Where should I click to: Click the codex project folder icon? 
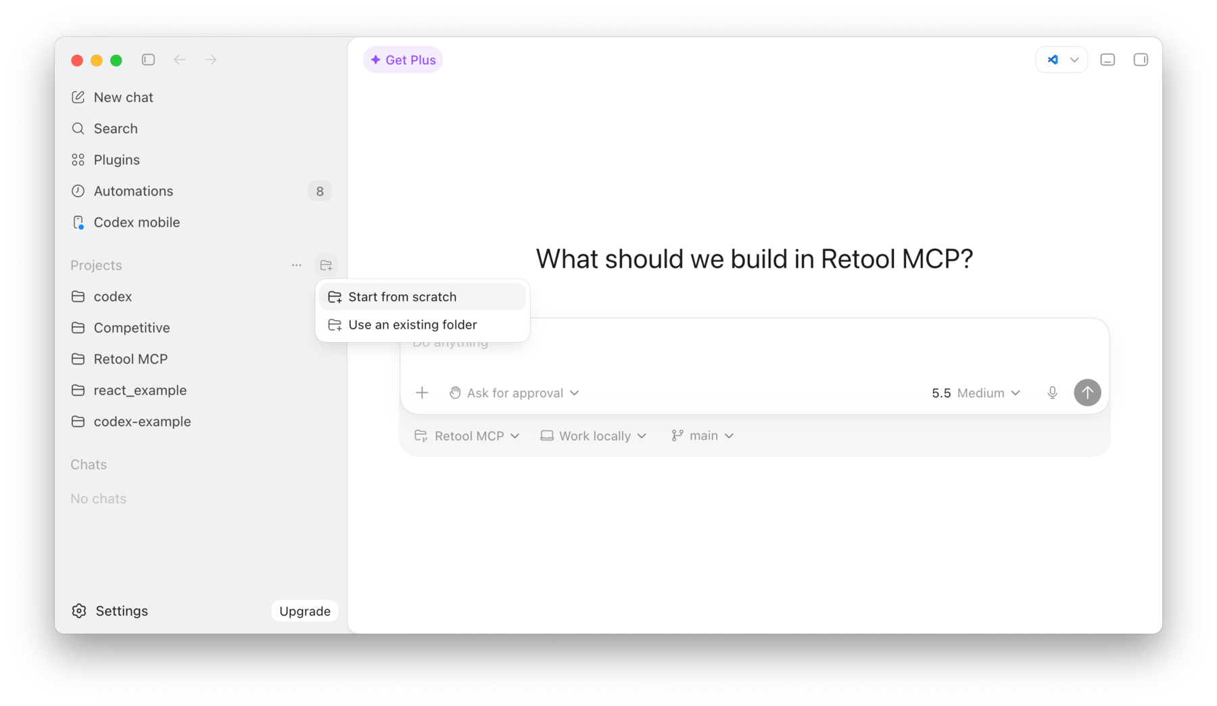coord(78,296)
